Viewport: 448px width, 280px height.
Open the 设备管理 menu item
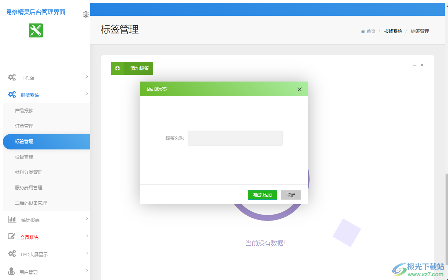(24, 157)
